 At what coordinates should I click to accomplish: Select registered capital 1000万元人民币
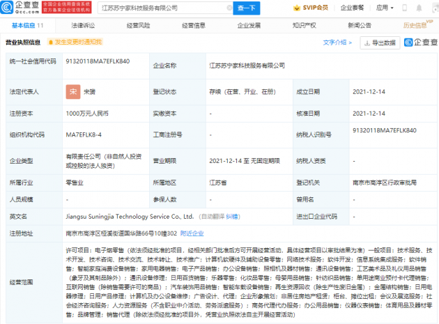[x=87, y=114]
